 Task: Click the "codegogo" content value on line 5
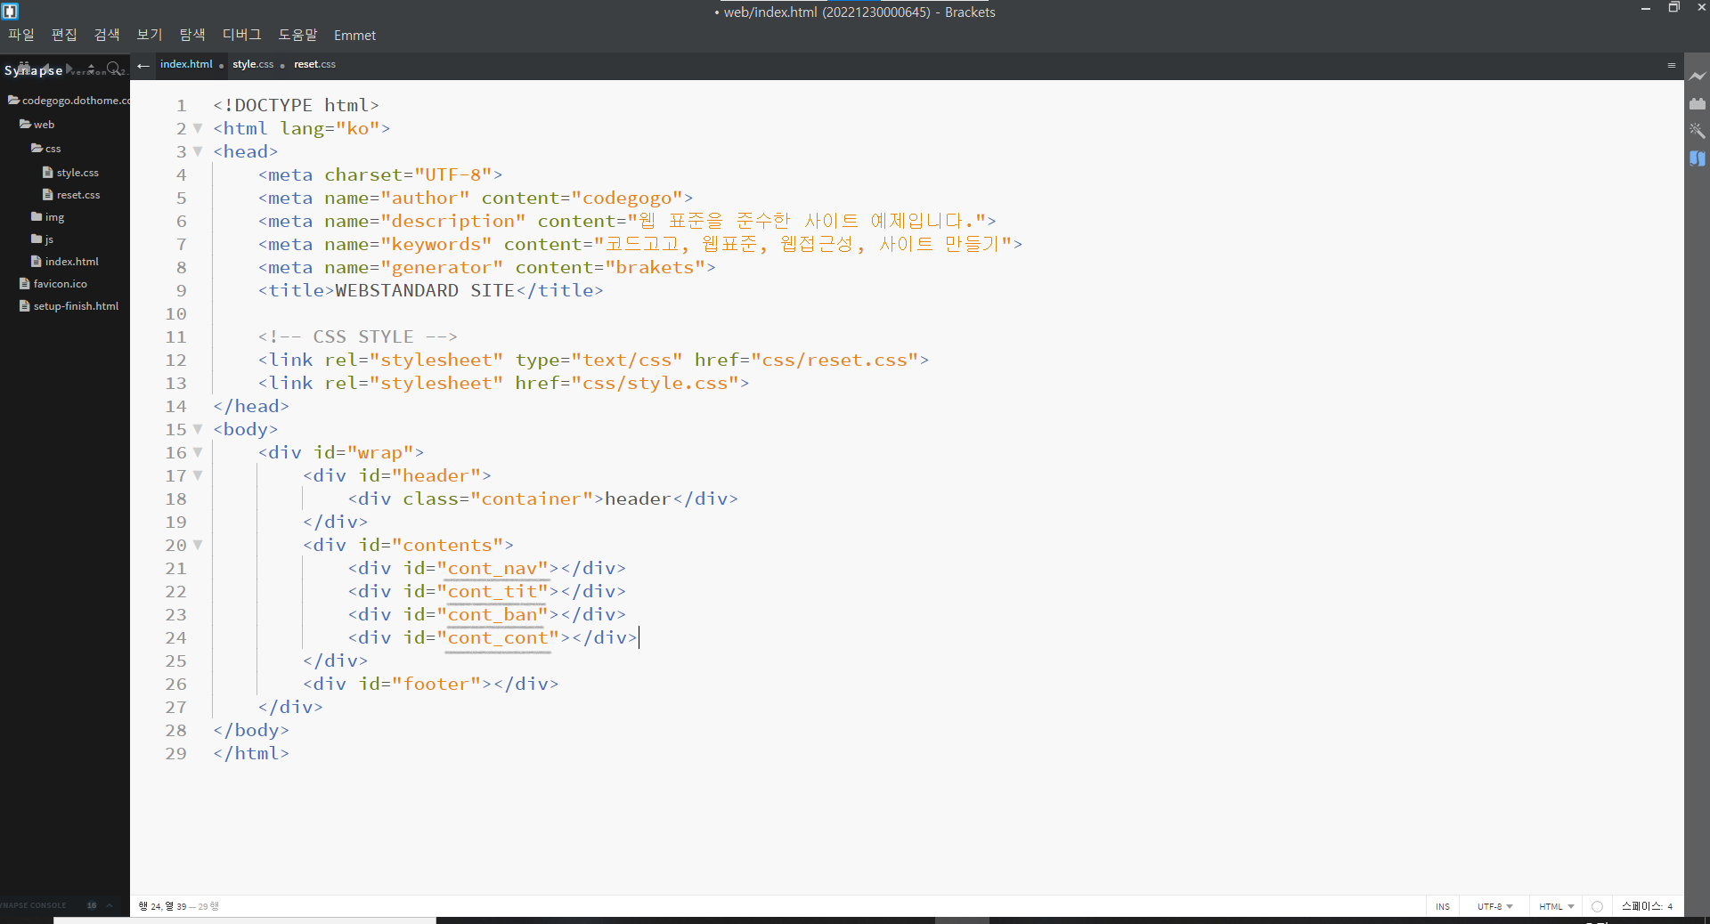point(631,198)
